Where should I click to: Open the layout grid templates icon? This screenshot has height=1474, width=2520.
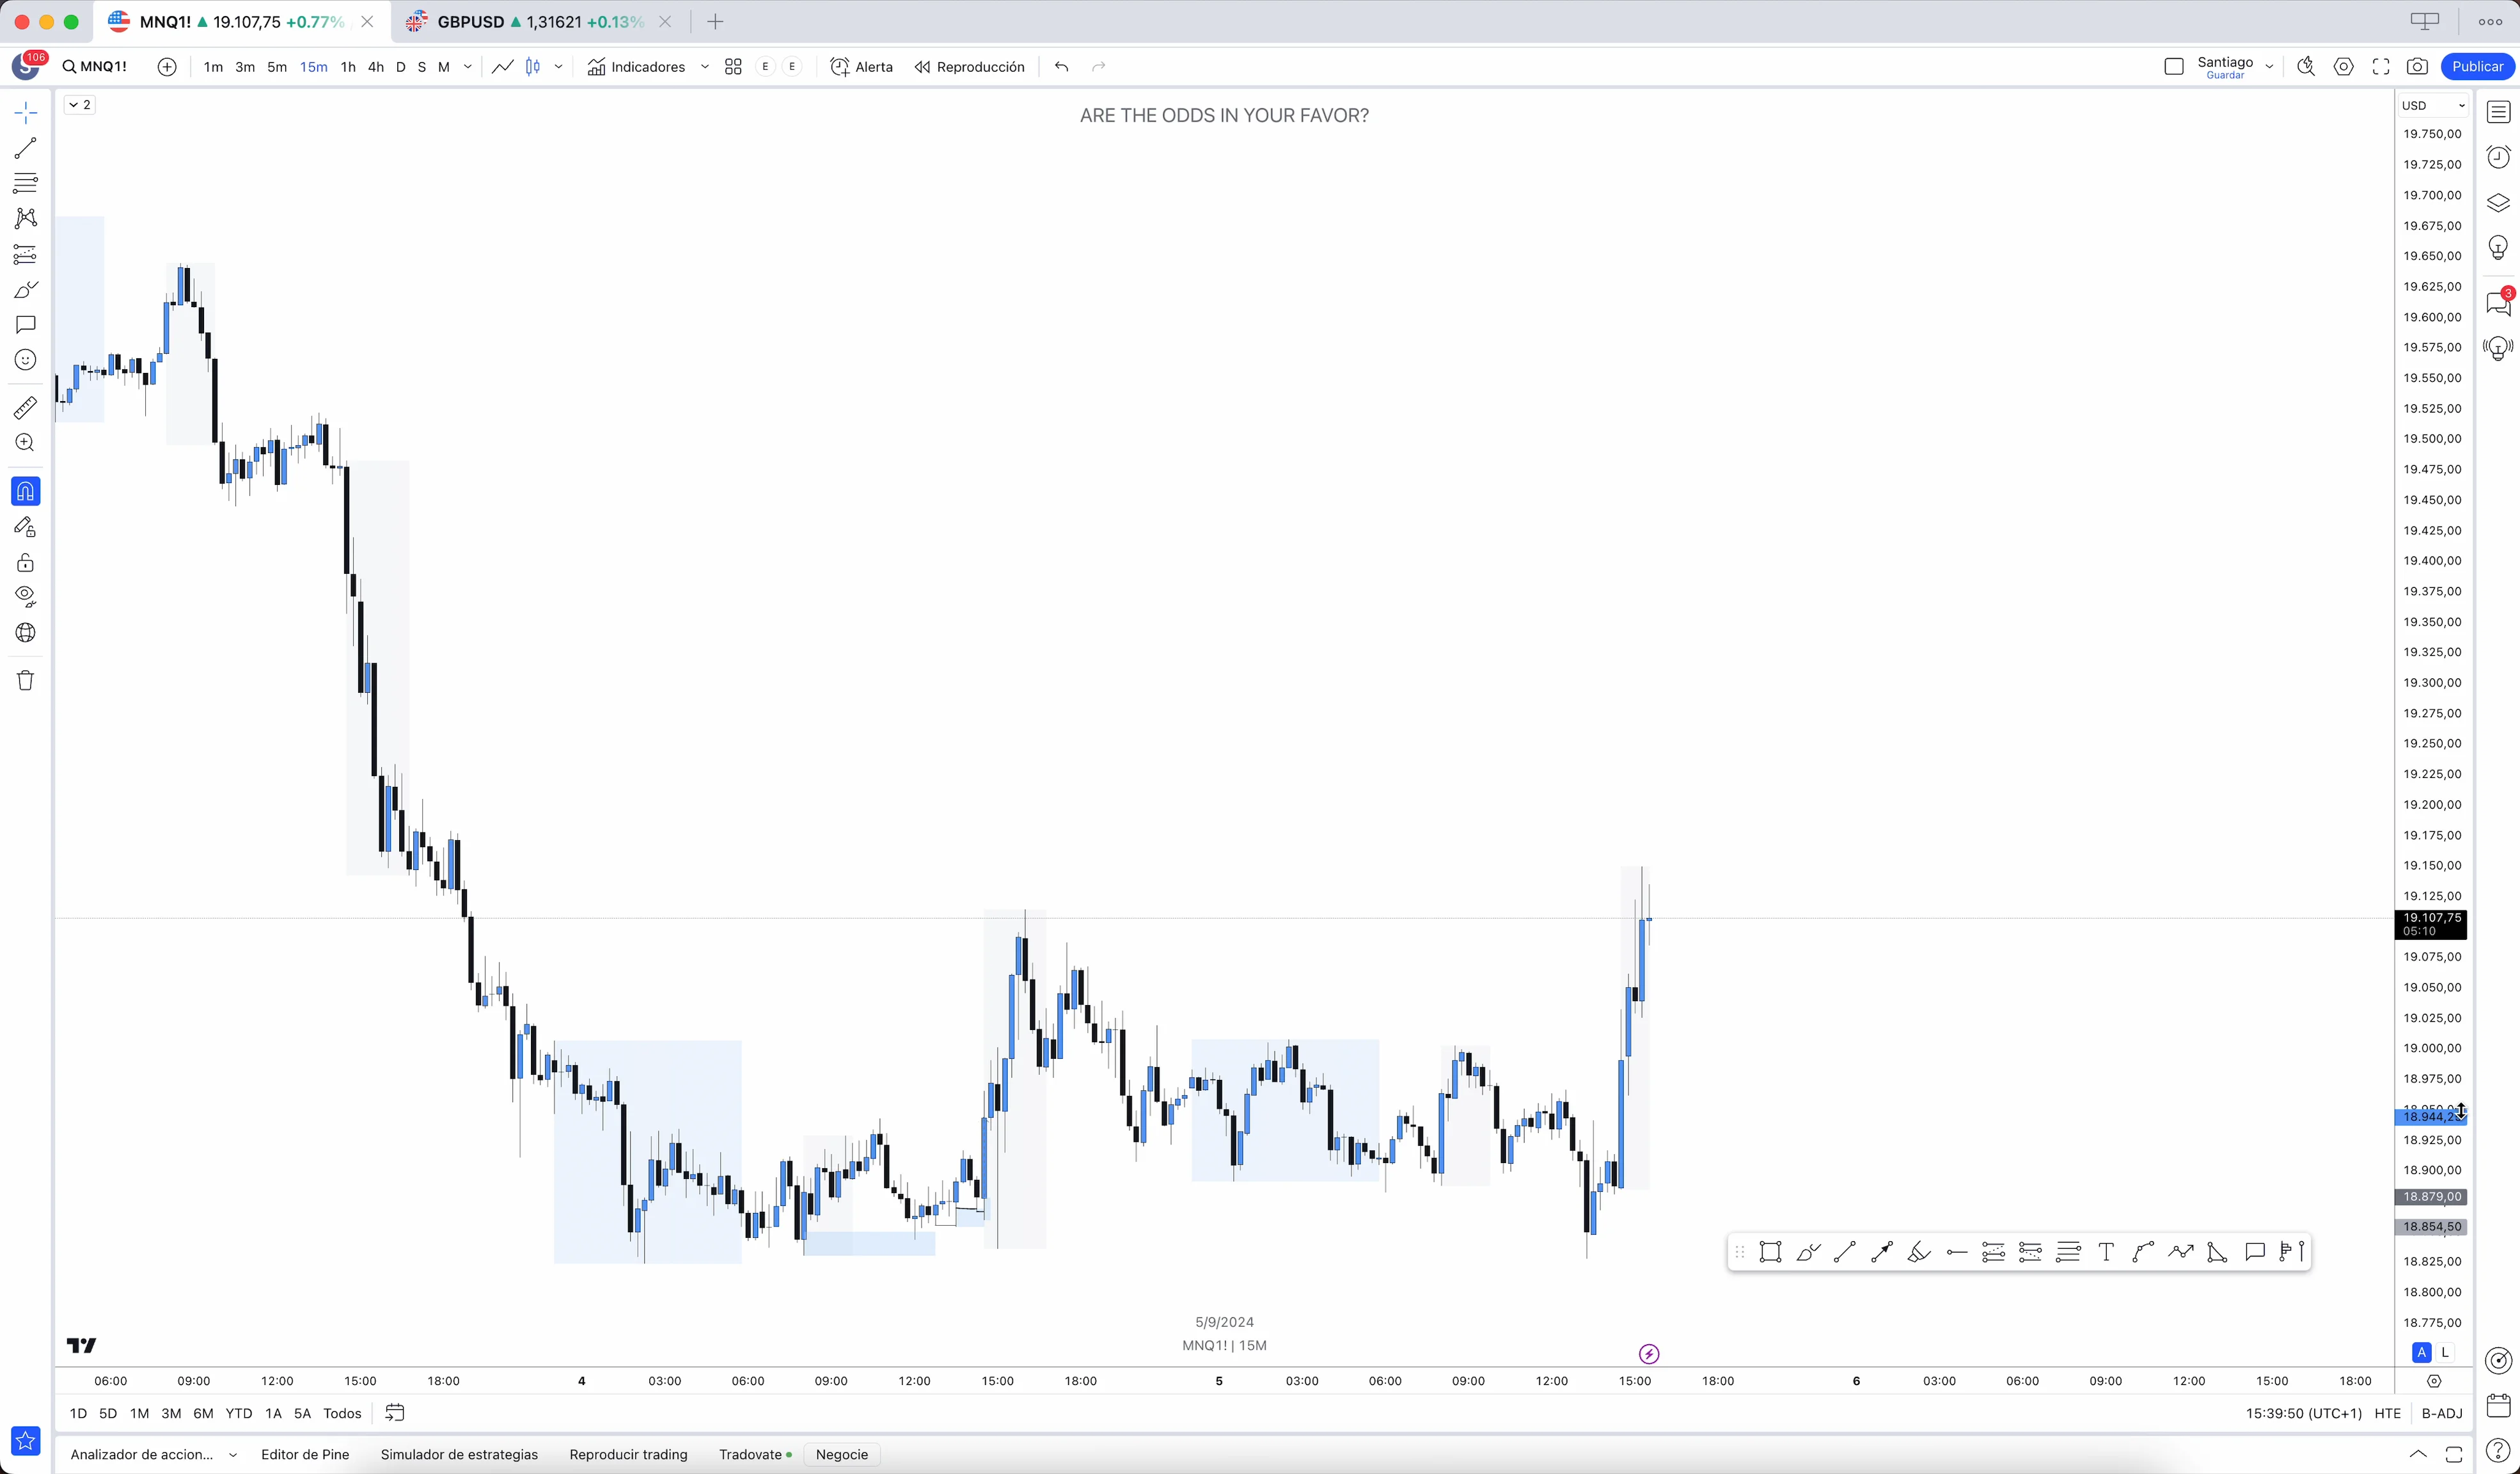click(733, 67)
